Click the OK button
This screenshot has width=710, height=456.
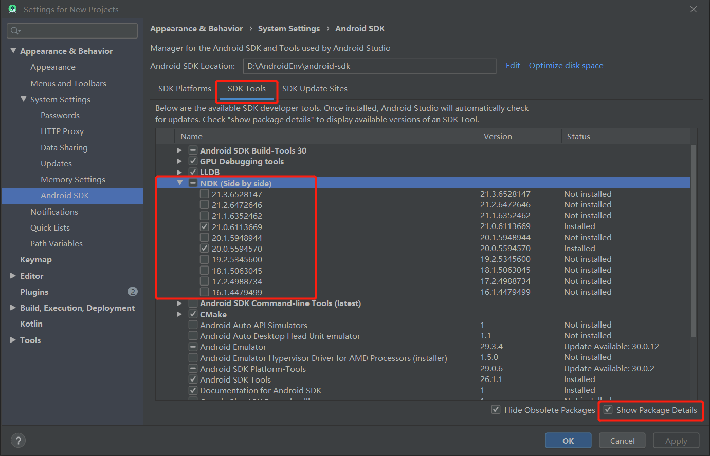coord(568,441)
